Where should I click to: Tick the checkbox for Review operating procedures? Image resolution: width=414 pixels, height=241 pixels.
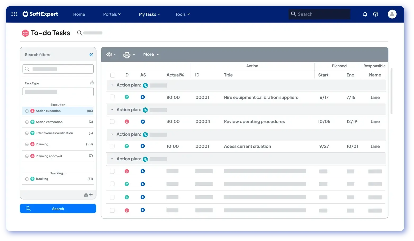point(112,122)
